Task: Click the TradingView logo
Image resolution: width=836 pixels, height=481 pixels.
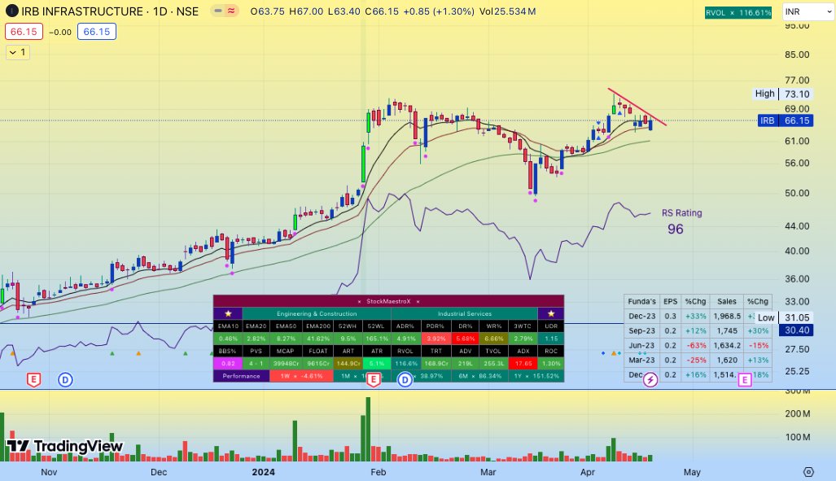Action: (65, 447)
